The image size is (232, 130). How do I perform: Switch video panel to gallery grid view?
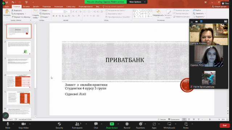click(225, 21)
